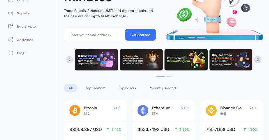Click the green dollar coin illustration
This screenshot has height=140, width=269.
184,15
